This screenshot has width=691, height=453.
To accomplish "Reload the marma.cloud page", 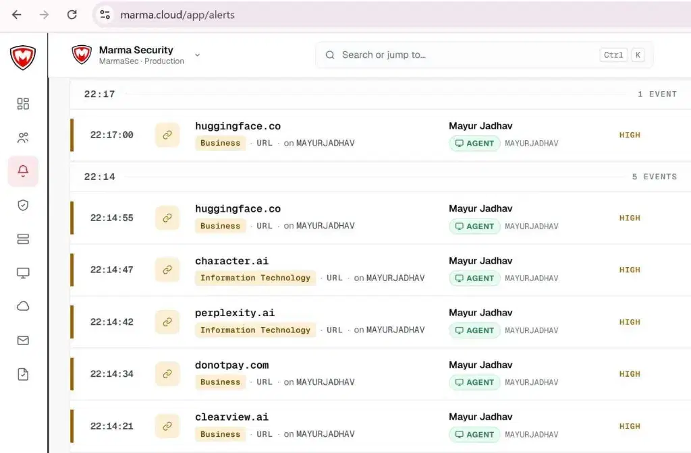I will 72,15.
